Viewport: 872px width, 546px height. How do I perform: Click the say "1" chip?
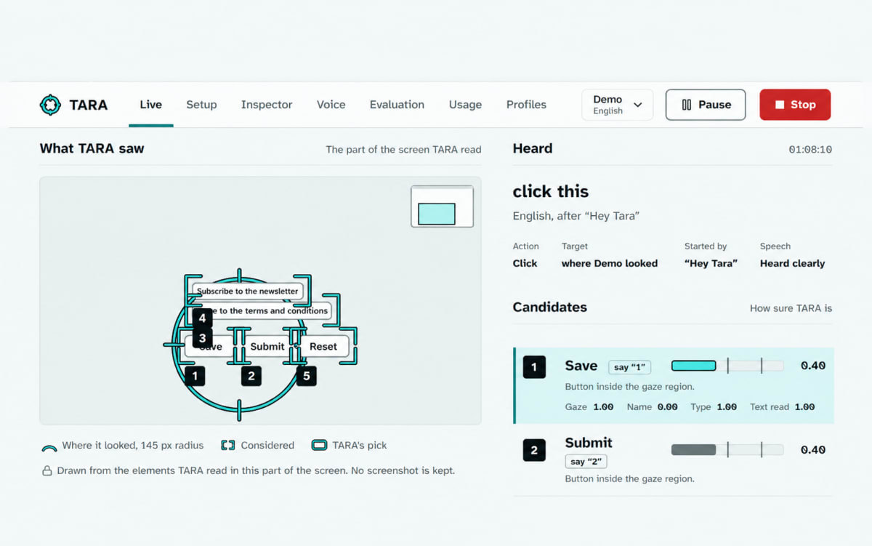pyautogui.click(x=629, y=367)
